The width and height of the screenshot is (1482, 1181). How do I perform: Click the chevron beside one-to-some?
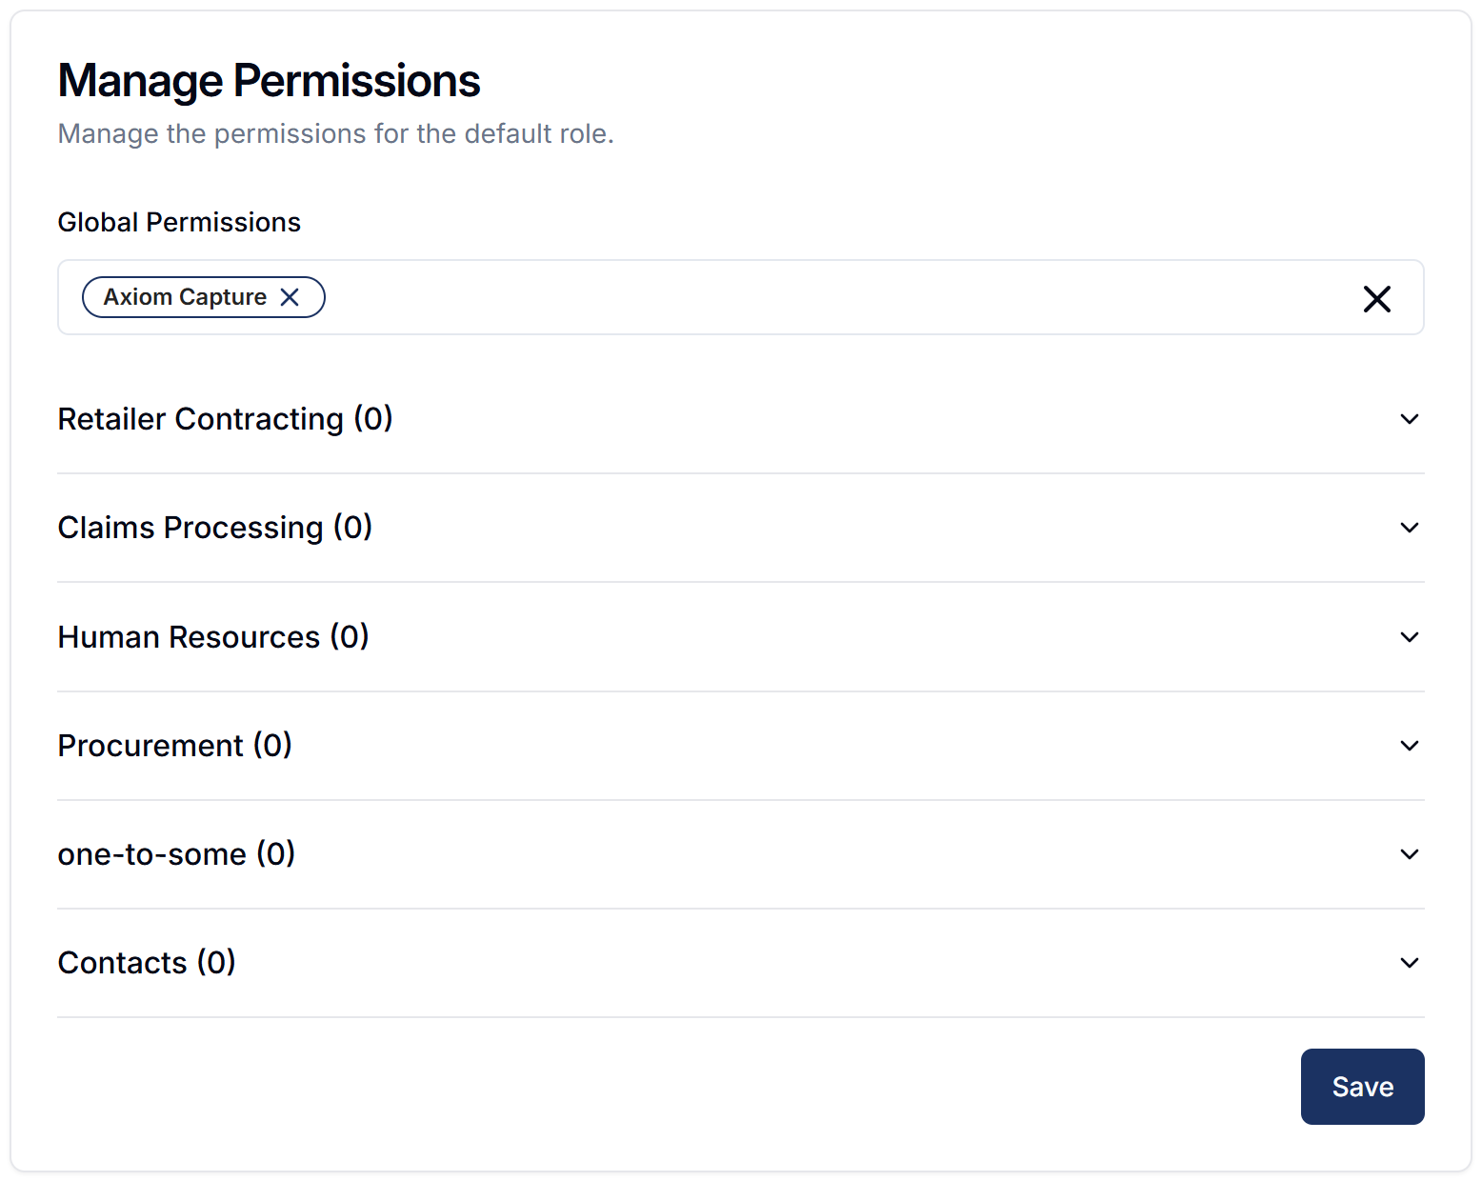pos(1410,854)
